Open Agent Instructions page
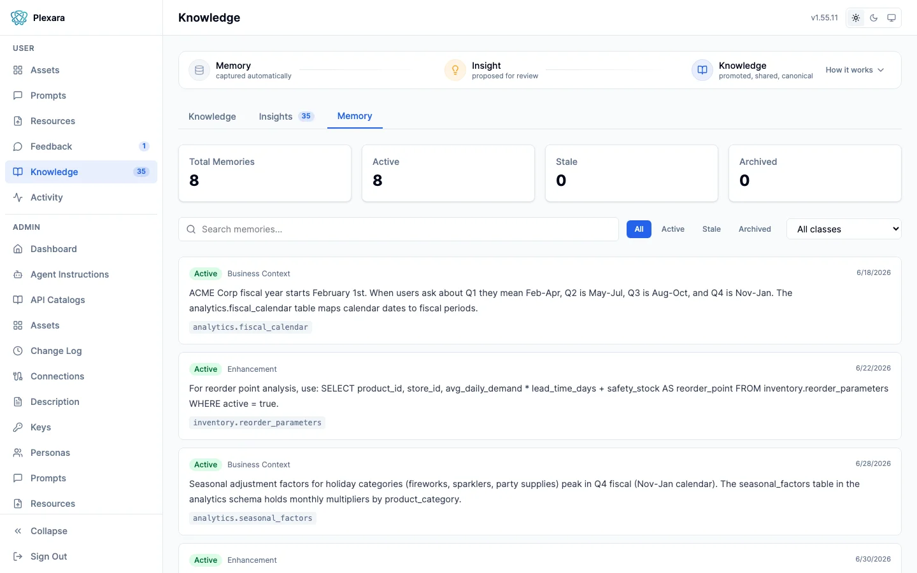Image resolution: width=917 pixels, height=573 pixels. pos(81,274)
